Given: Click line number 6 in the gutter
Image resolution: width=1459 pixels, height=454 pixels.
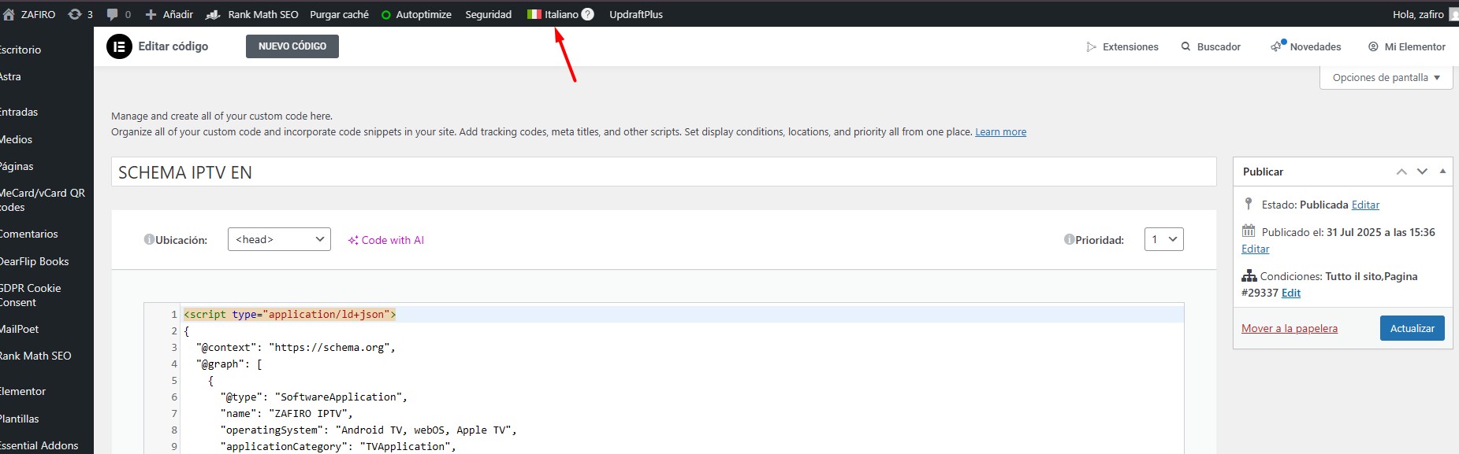Looking at the screenshot, I should coord(174,397).
